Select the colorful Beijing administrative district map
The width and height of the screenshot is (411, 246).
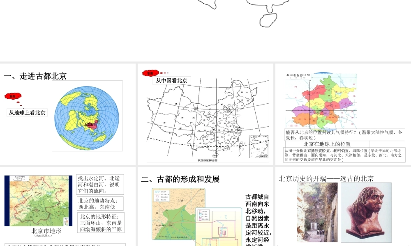coord(321,101)
